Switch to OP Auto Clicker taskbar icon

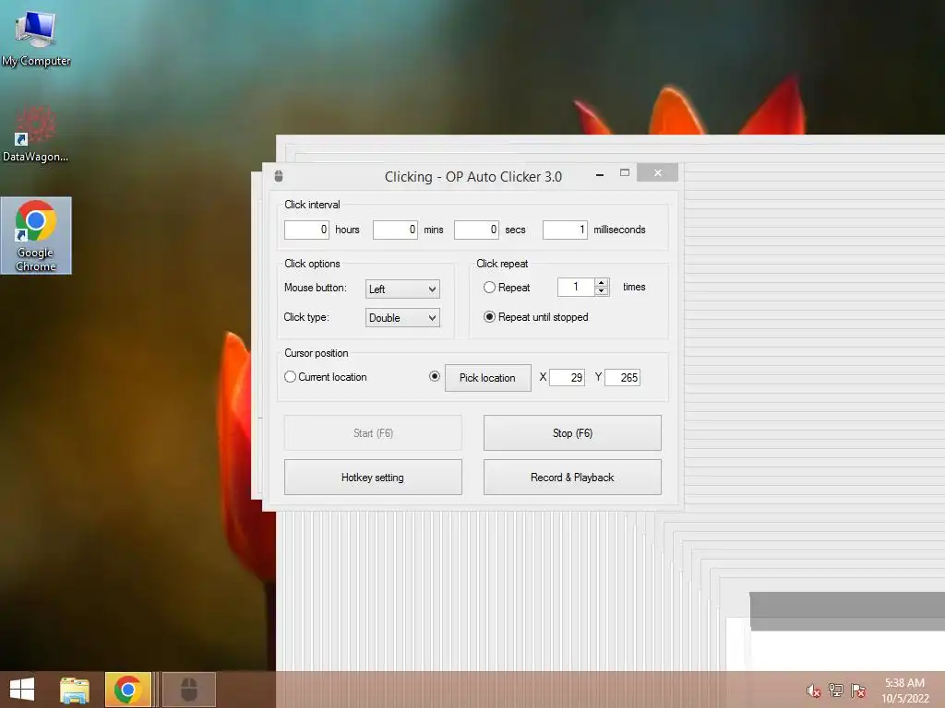pos(189,690)
